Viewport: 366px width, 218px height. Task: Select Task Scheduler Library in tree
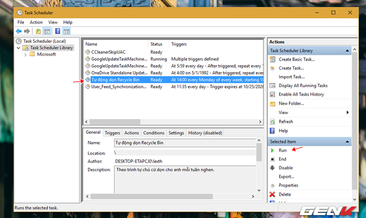point(51,47)
